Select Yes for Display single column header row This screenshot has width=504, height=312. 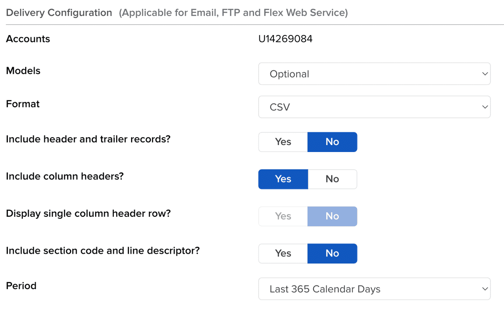[x=283, y=216]
